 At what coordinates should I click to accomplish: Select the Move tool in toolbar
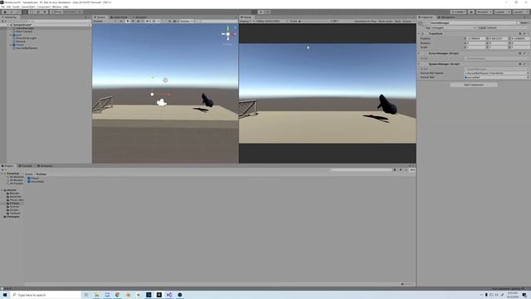(12, 12)
